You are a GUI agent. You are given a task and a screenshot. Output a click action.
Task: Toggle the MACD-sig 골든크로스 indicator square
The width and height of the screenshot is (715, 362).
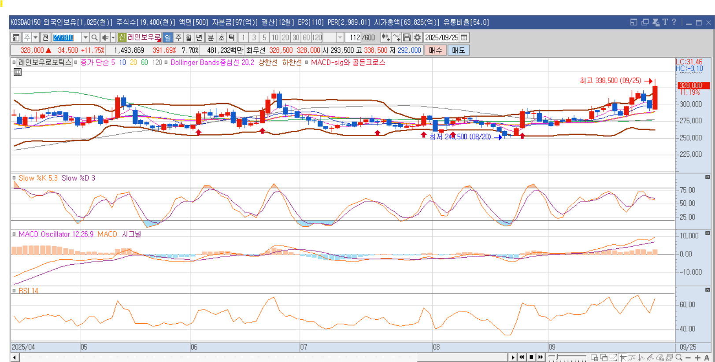[x=306, y=63]
